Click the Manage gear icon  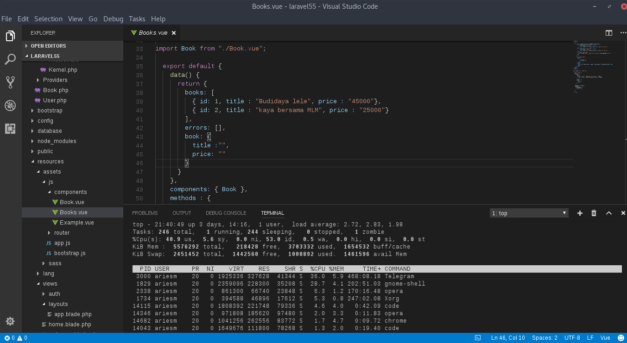pos(10,321)
